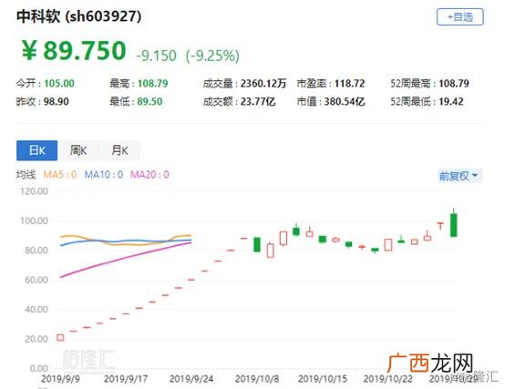Click the 2019/10/22 date axis label
Viewport: 505px width, 389px height.
[387, 379]
